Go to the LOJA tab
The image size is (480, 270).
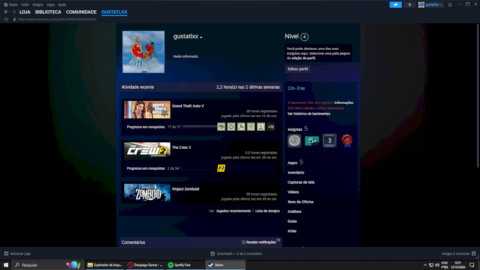pos(25,12)
